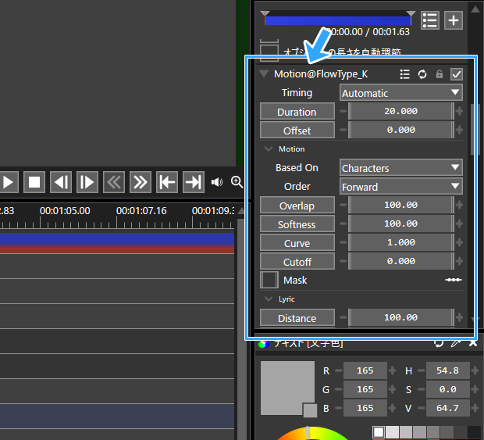Image resolution: width=484 pixels, height=440 pixels.
Task: Decrease the H value with minus
Action: (x=422, y=370)
